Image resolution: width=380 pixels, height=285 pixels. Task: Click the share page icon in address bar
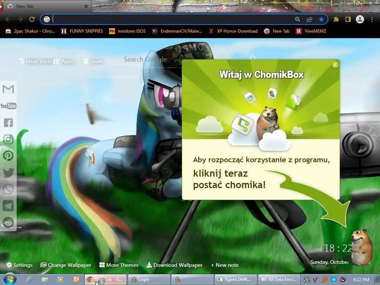tap(309, 19)
